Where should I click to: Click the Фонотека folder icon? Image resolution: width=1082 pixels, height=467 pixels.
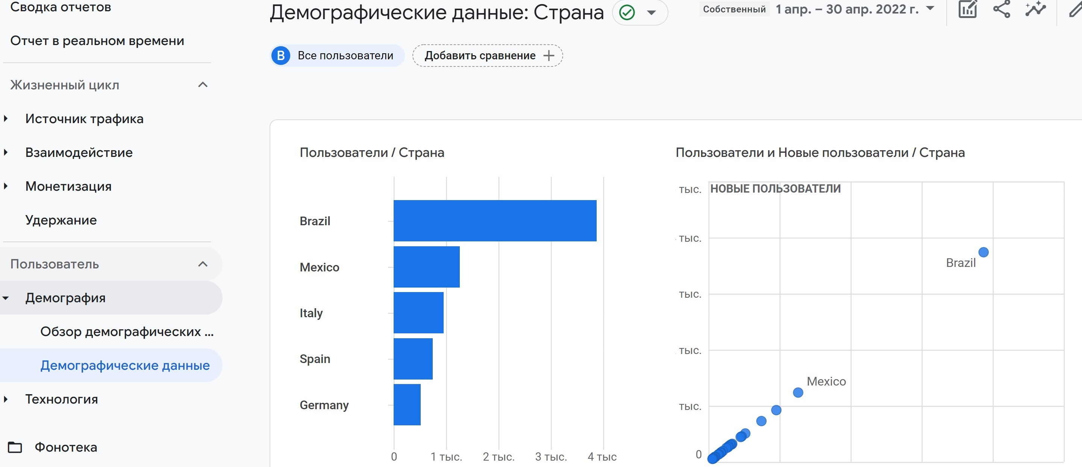point(15,447)
